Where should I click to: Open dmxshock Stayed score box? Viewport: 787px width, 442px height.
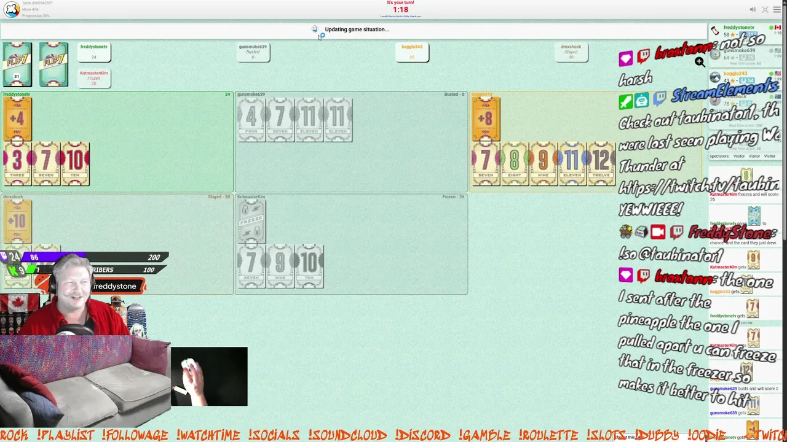[571, 52]
